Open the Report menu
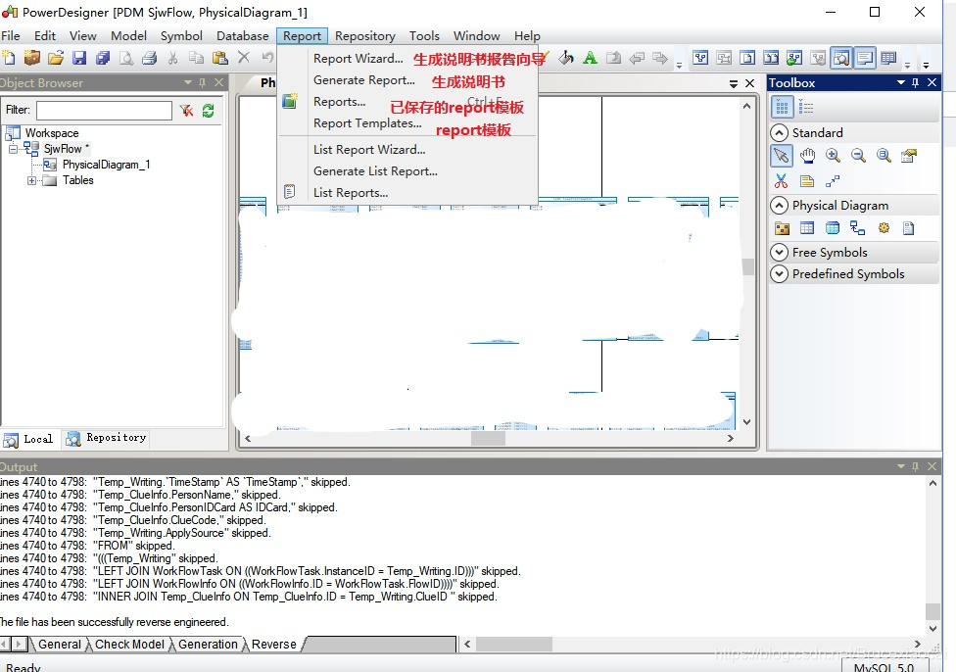The width and height of the screenshot is (956, 672). pyautogui.click(x=302, y=36)
